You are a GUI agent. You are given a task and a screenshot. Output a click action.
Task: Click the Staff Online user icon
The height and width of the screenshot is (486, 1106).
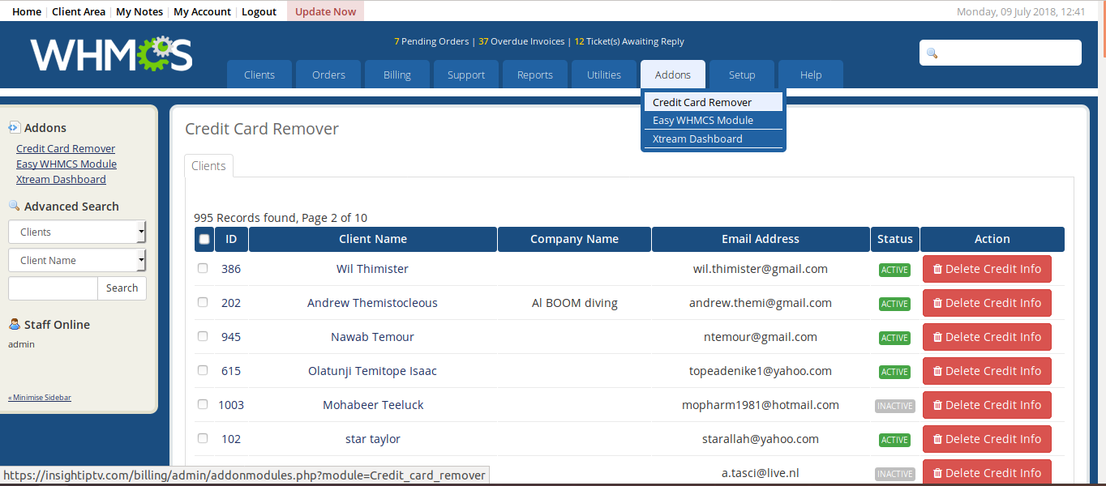[x=14, y=324]
